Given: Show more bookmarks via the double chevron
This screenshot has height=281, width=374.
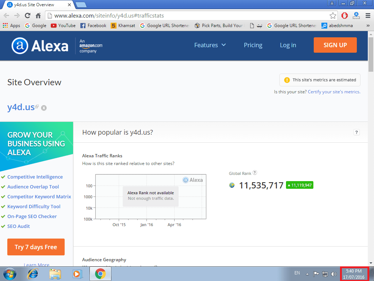Looking at the screenshot, I should 368,26.
